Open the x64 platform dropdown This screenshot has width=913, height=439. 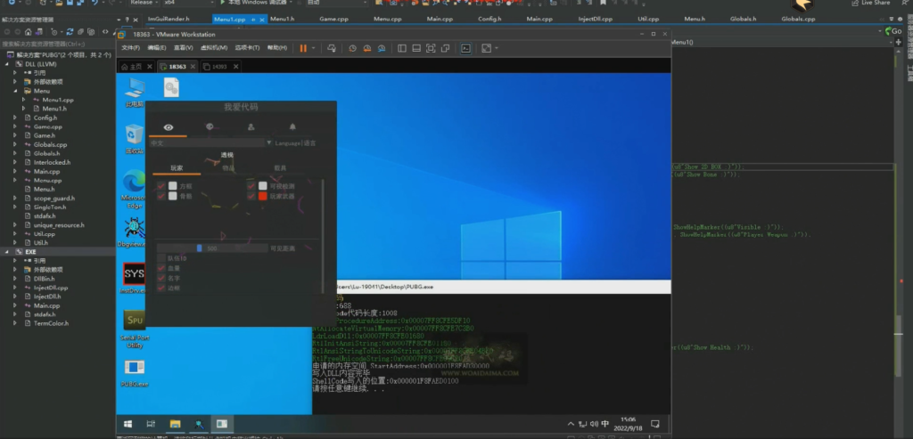click(x=188, y=3)
